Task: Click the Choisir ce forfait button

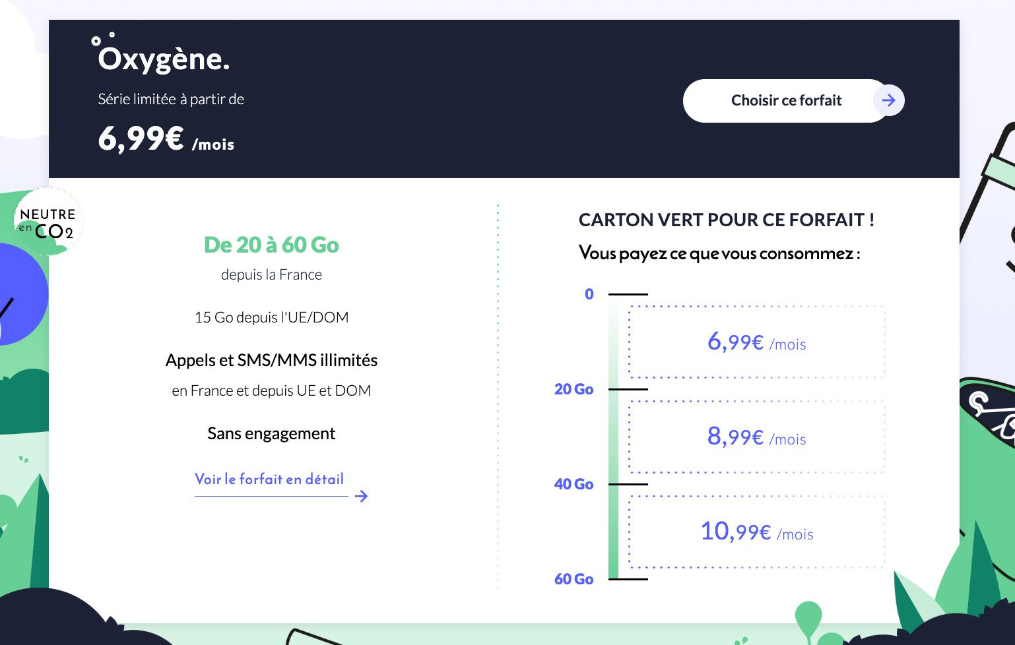Action: [x=786, y=101]
